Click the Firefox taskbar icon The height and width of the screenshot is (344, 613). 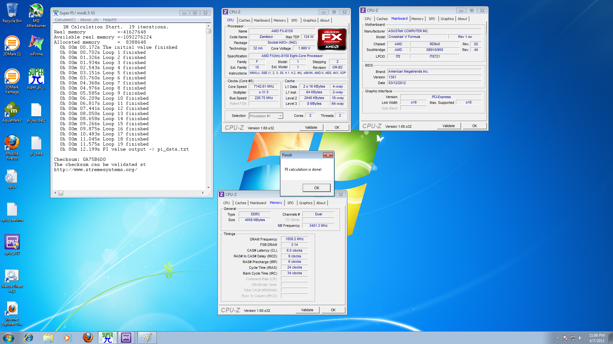pyautogui.click(x=87, y=338)
